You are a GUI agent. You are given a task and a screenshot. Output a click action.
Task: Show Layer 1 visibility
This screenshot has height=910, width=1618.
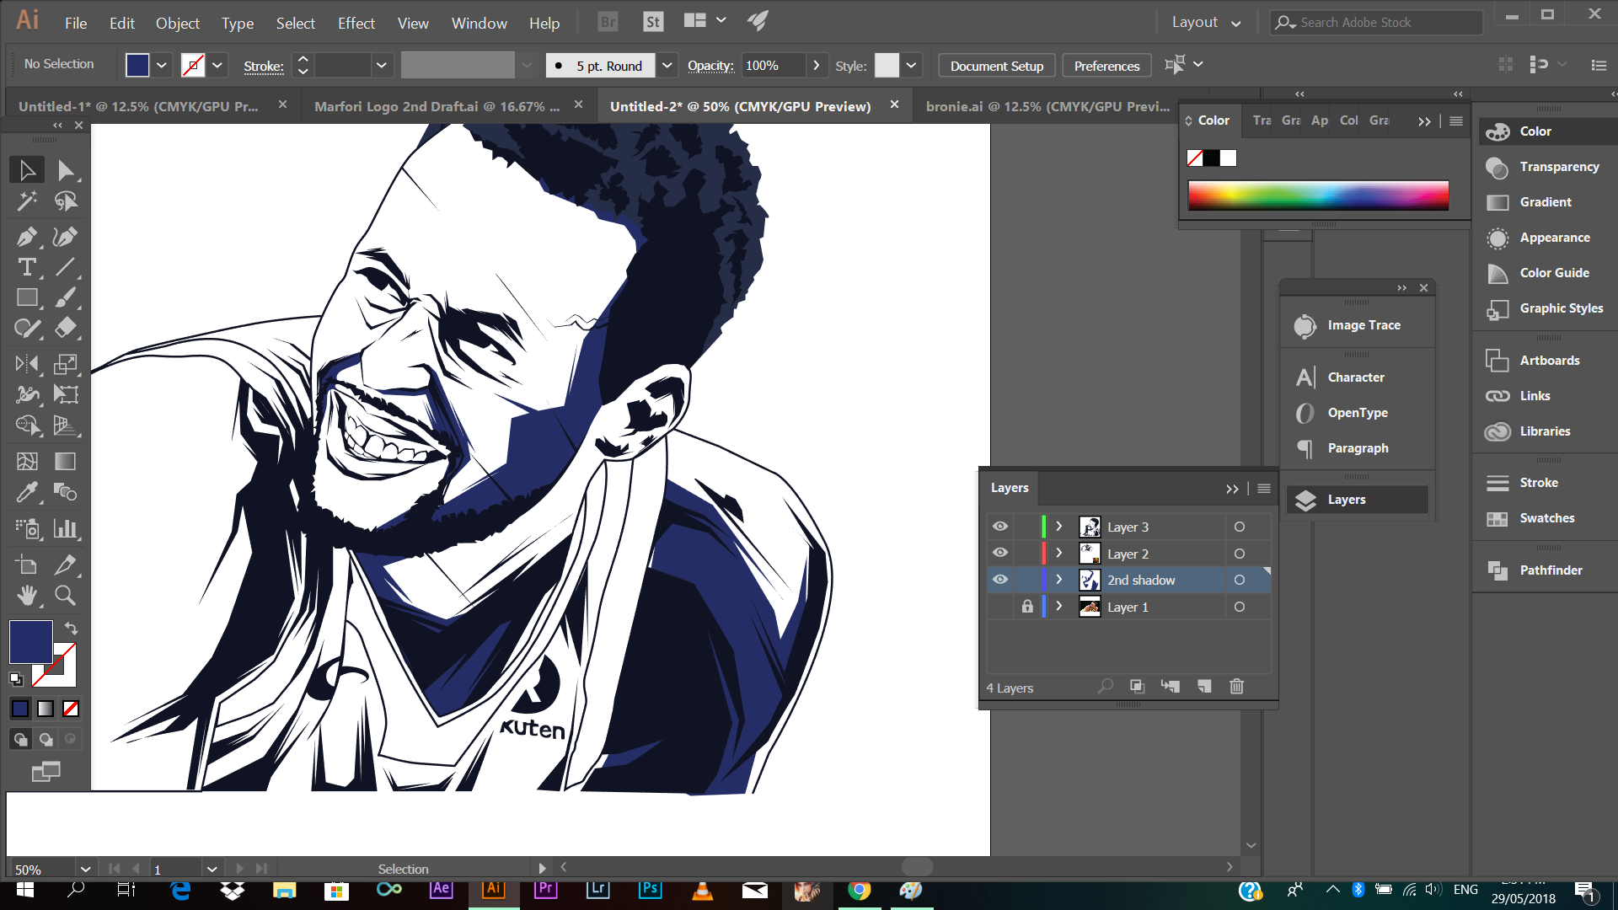pyautogui.click(x=1000, y=607)
